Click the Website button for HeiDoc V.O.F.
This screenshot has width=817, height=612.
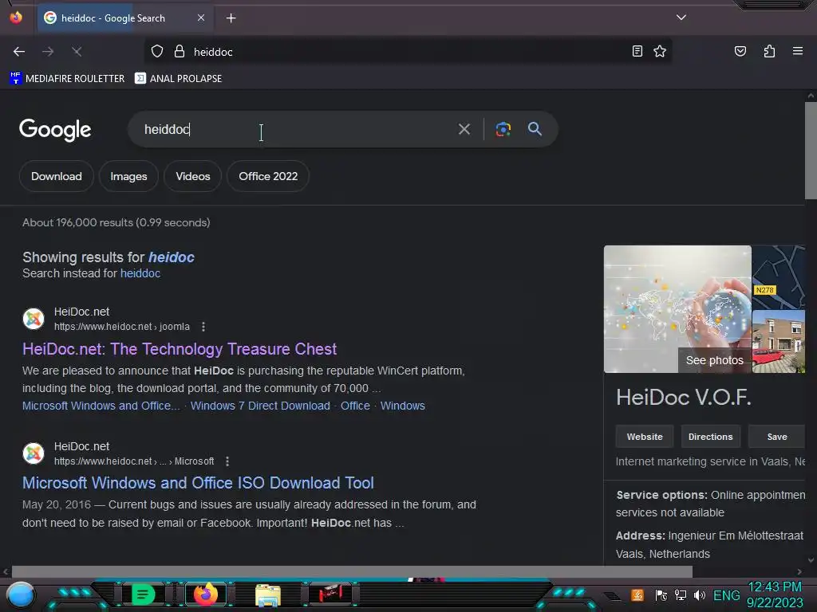645,437
